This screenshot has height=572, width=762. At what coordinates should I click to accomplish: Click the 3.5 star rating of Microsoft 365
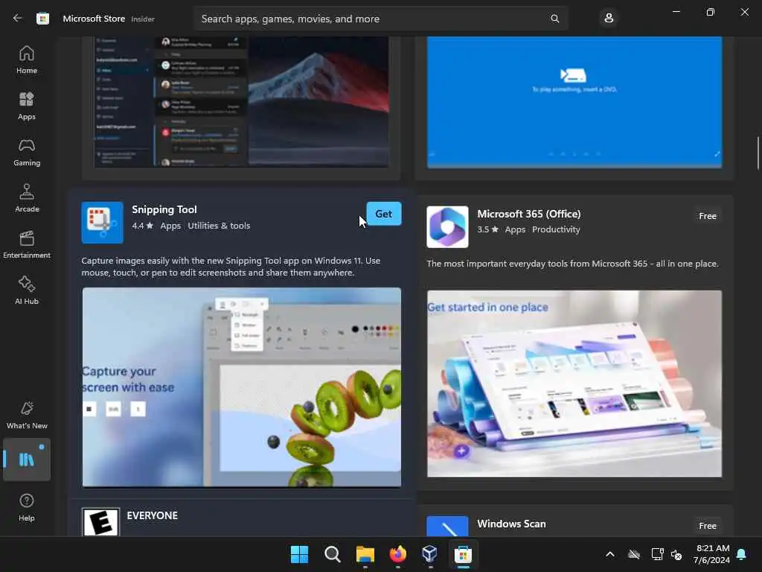click(487, 229)
